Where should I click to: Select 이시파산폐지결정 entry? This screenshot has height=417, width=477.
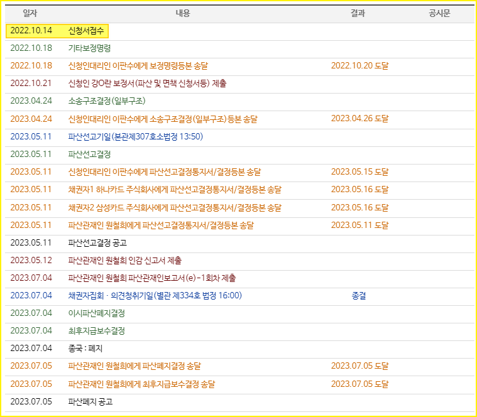pyautogui.click(x=96, y=313)
